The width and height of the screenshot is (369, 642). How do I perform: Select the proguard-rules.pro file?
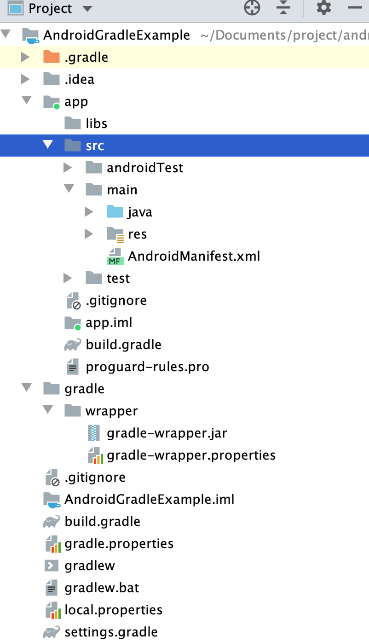point(147,367)
